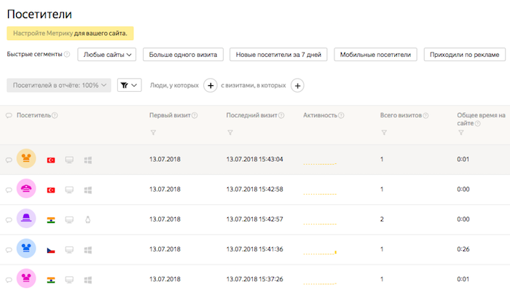Open the Любые сайты dropdown
510x293 pixels.
click(108, 55)
